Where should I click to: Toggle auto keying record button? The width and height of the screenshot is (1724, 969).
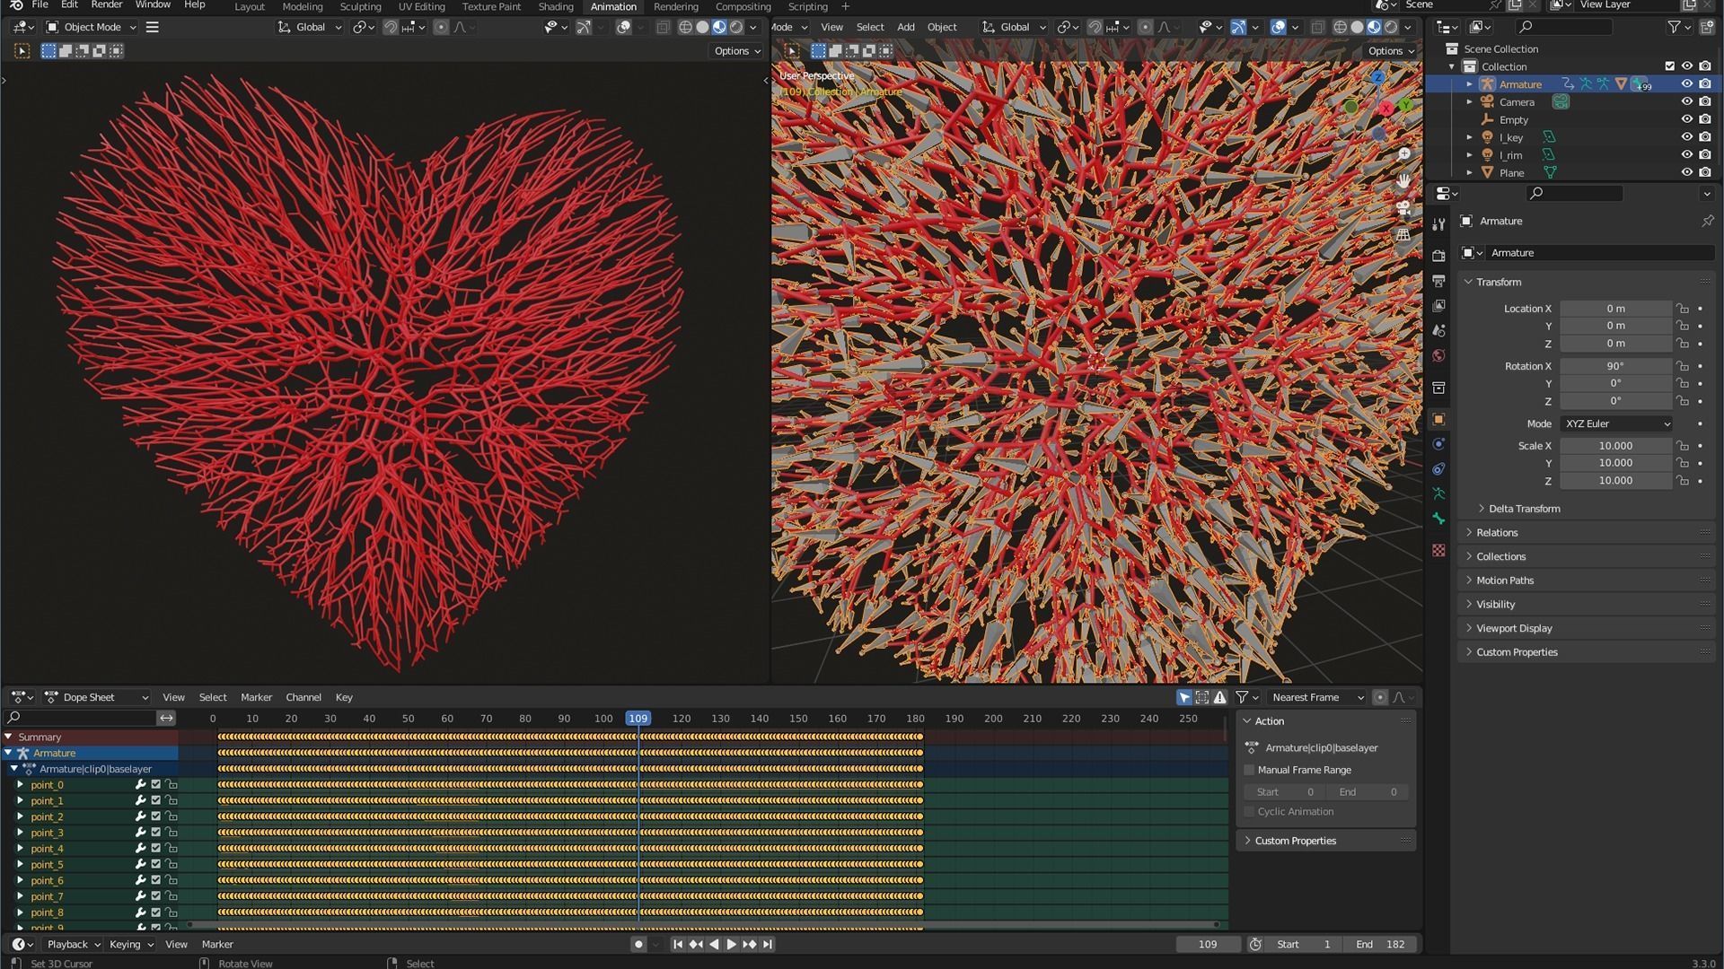coord(638,944)
